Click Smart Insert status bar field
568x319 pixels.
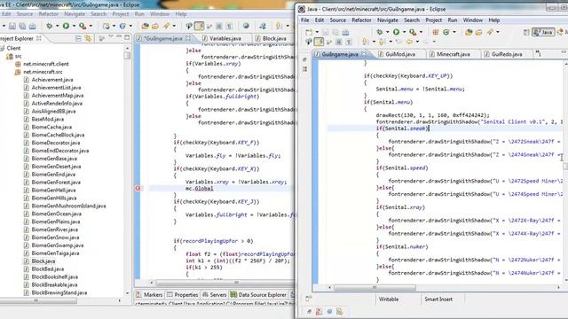tap(438, 300)
